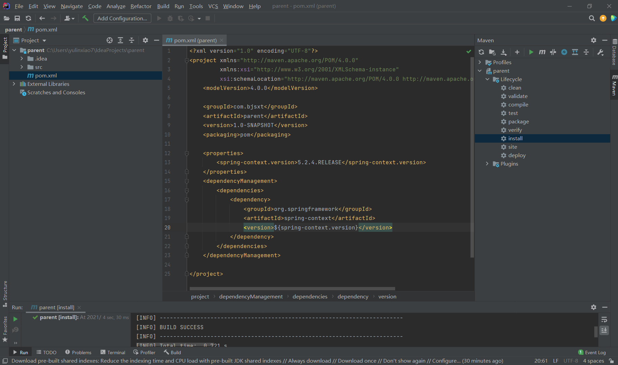Open the VCS menu
618x365 pixels.
213,6
